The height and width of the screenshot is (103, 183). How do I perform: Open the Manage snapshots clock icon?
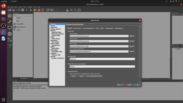pos(19,10)
